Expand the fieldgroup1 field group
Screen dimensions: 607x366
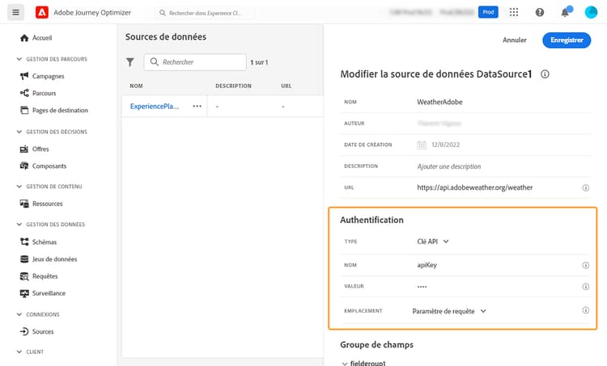point(345,364)
